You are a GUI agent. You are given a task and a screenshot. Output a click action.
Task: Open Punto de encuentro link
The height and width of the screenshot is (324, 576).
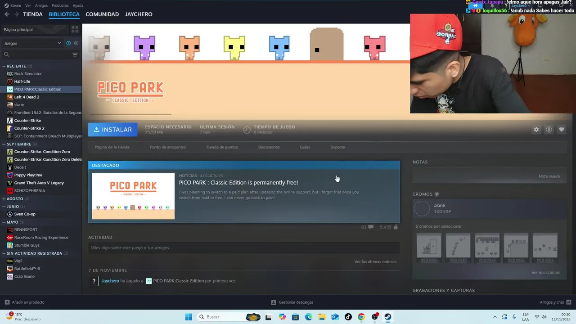coord(168,147)
